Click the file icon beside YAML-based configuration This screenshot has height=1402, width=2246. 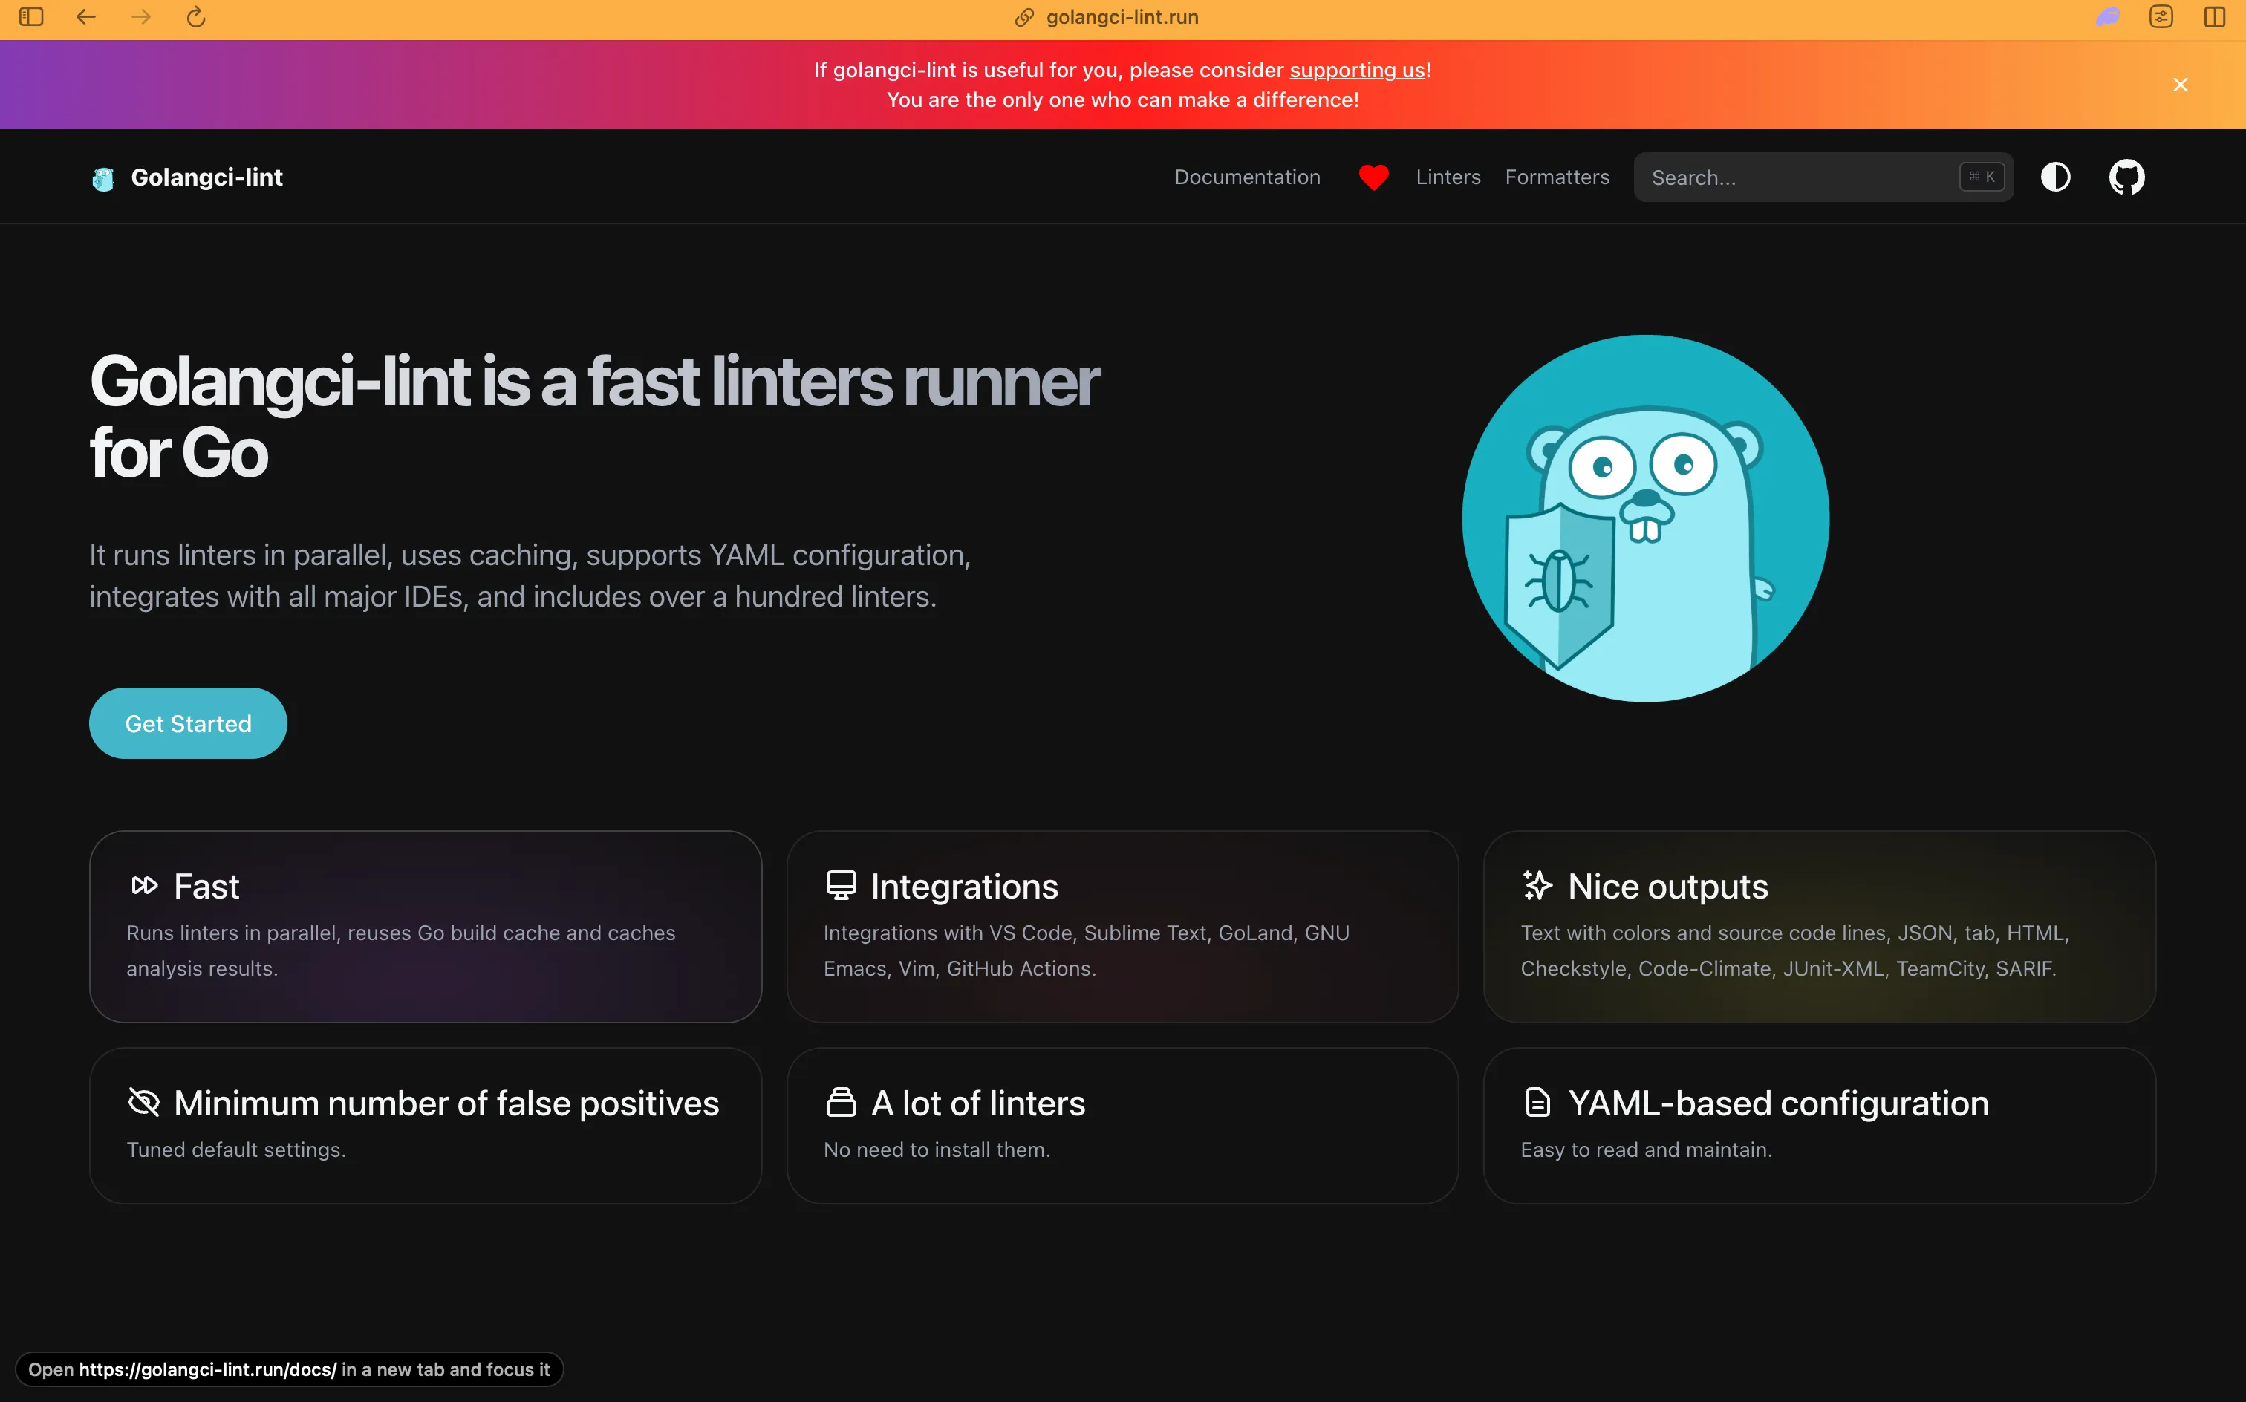coord(1537,1103)
